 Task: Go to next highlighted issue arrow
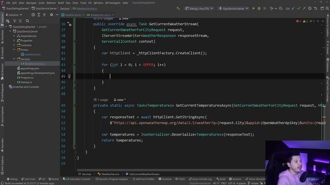point(323,21)
